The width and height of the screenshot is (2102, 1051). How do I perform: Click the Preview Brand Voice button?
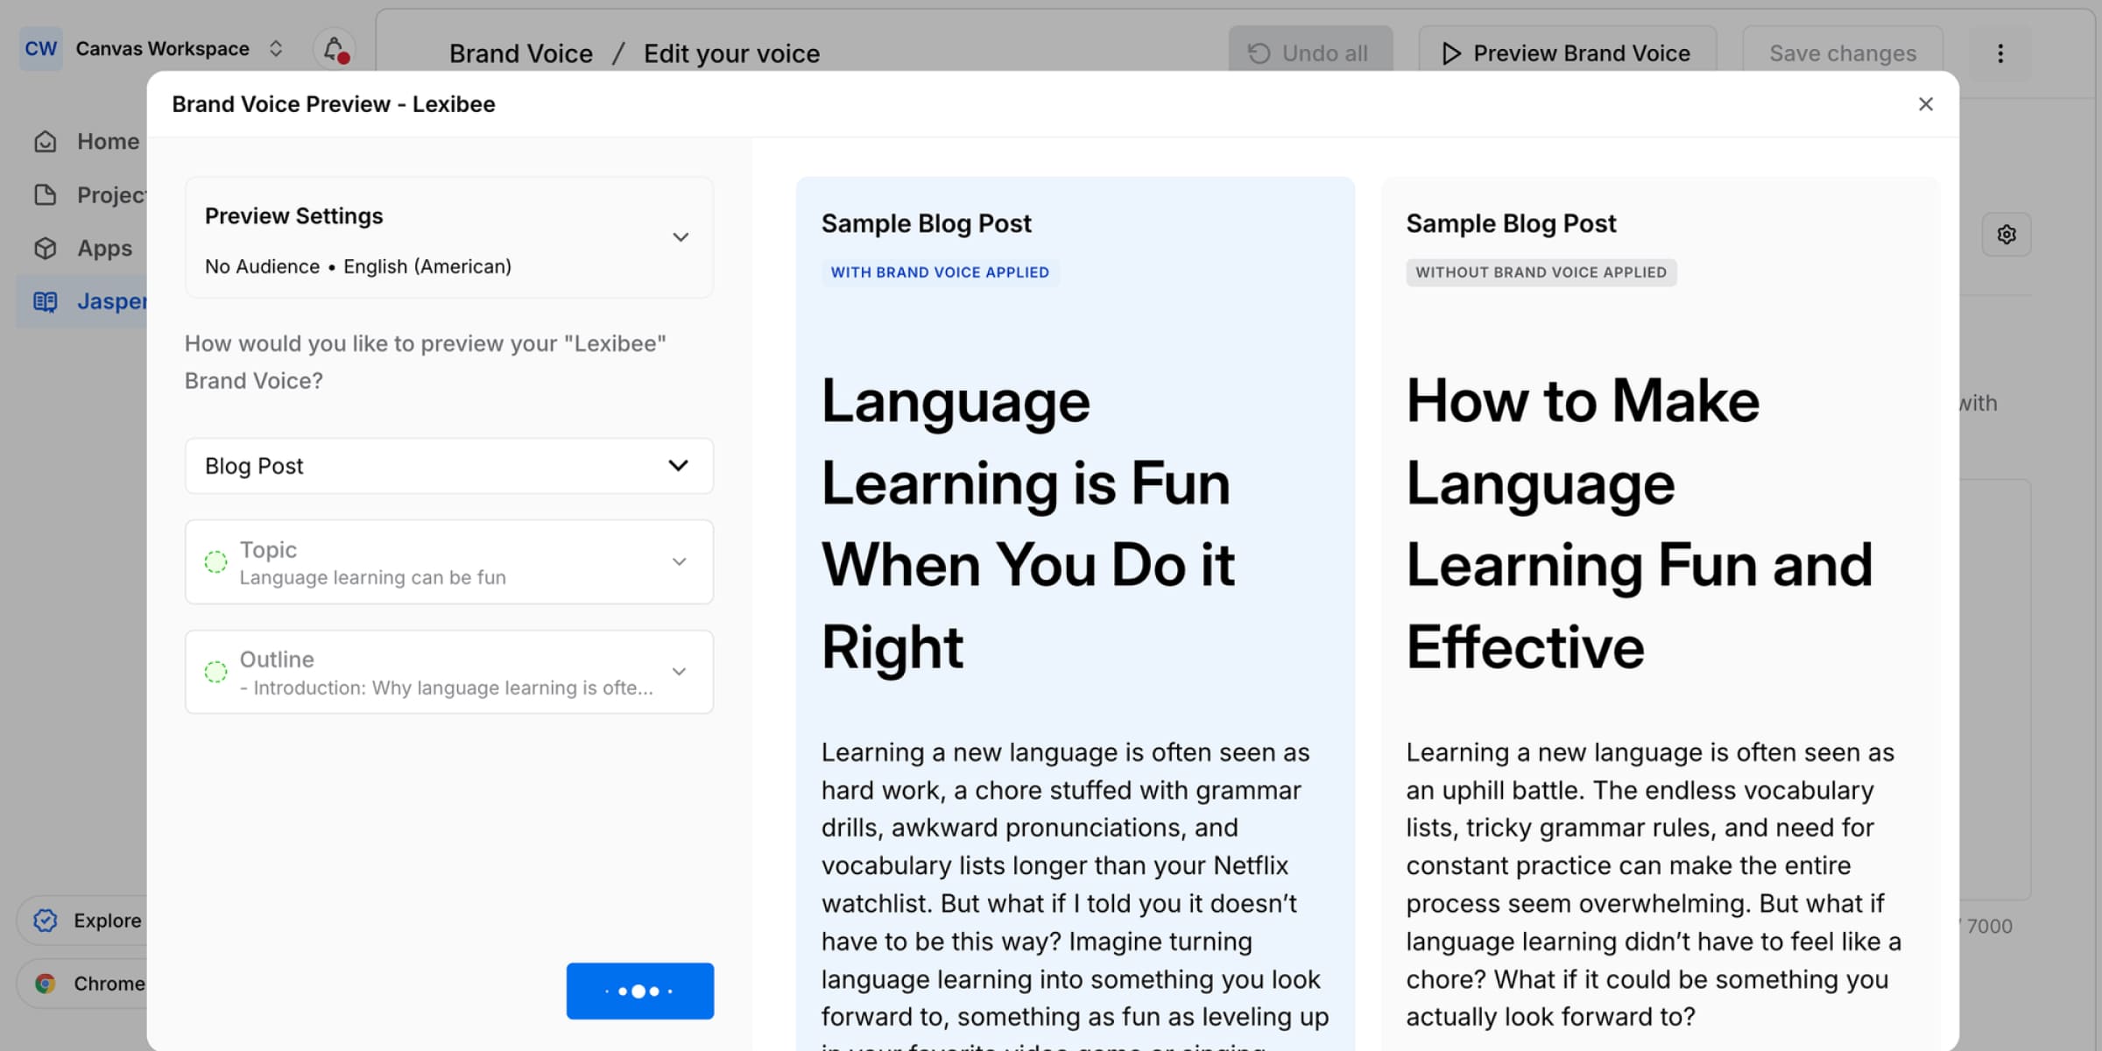[1566, 53]
